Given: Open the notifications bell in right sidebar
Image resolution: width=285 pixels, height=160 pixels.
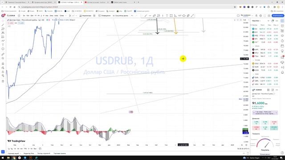Looking at the screenshot, I should click(282, 72).
